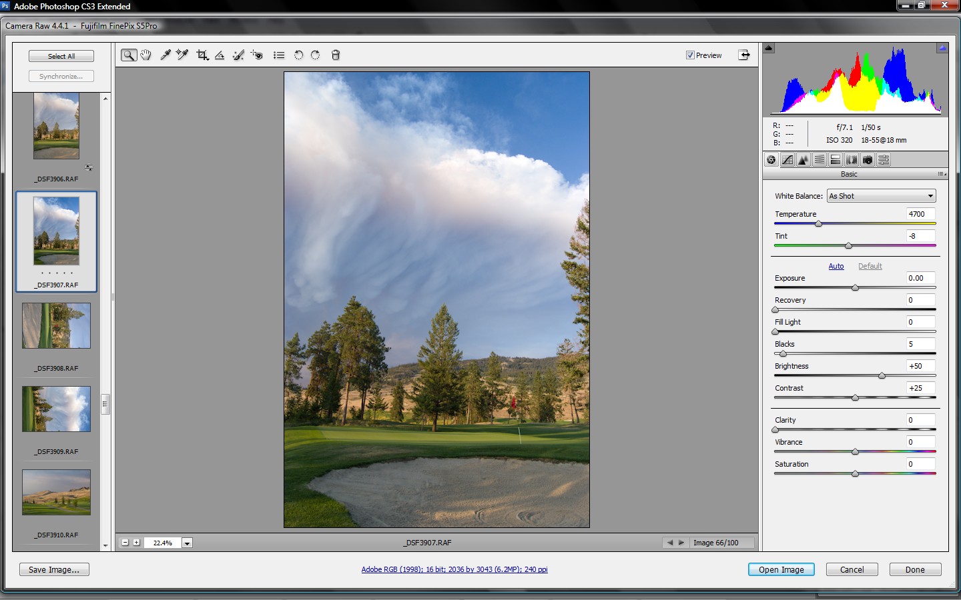This screenshot has height=600, width=961.
Task: Open the Camera Calibration tab
Action: [868, 160]
